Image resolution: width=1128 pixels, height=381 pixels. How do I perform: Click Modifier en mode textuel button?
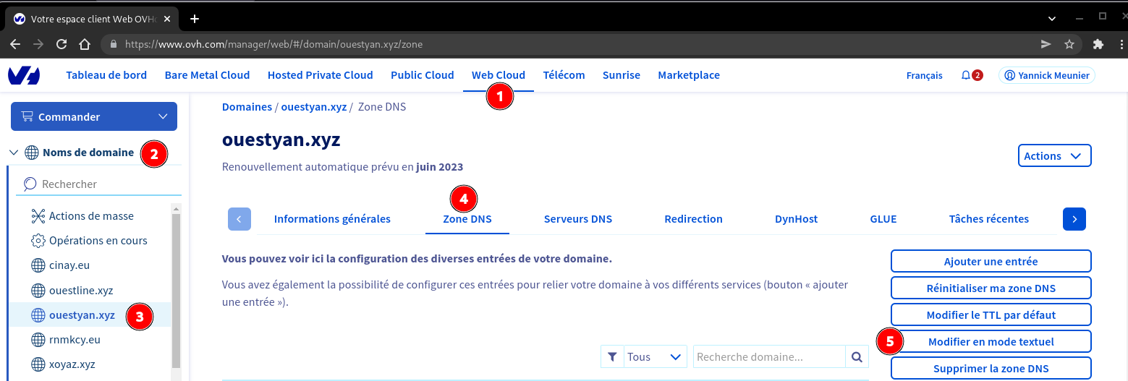[990, 341]
